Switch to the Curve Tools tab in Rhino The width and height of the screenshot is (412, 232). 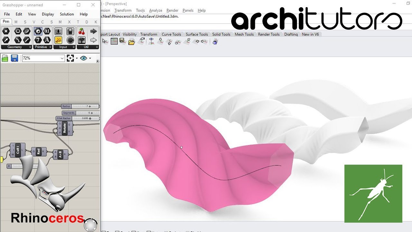pos(171,34)
